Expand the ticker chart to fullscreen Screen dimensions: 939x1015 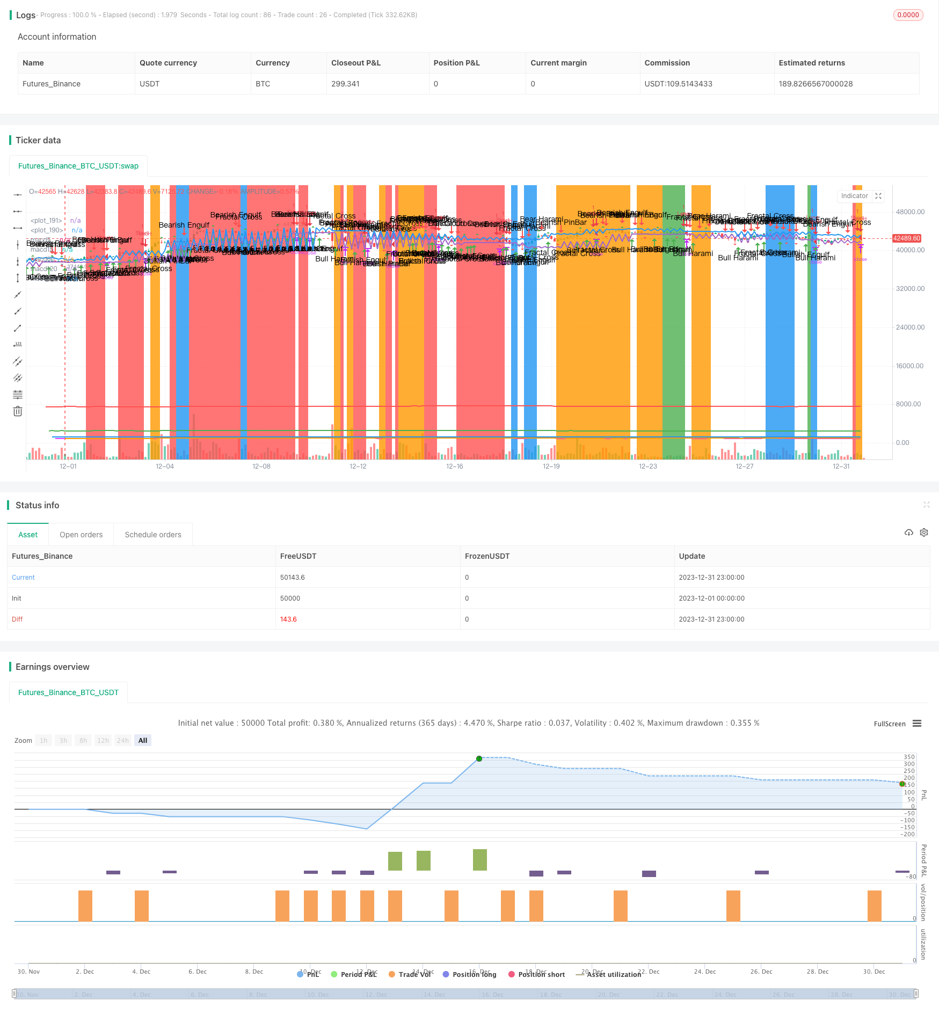pos(878,196)
